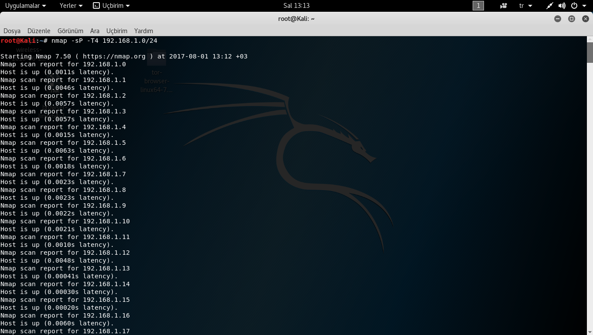Click the line 'Nmap scan report for 192.168.1.0'
The image size is (593, 335).
(63, 64)
